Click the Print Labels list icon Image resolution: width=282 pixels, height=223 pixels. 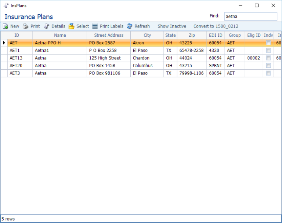coord(95,26)
